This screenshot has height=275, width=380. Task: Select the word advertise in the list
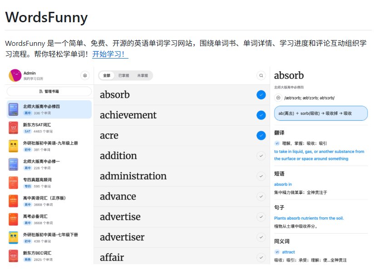pyautogui.click(x=120, y=217)
